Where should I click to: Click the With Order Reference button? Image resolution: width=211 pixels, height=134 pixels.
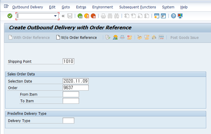pos(29,37)
